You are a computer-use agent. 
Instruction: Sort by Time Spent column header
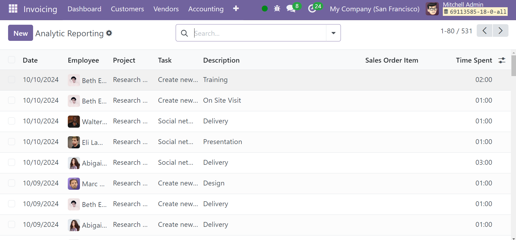click(474, 60)
